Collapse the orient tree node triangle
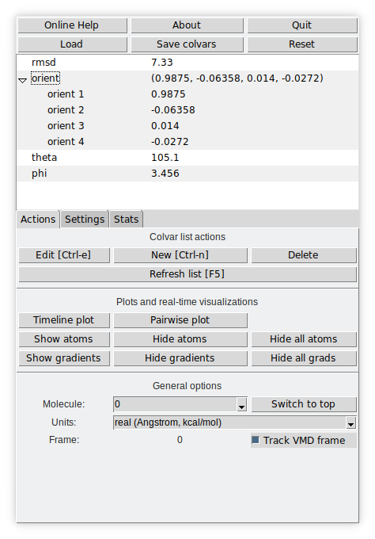The image size is (375, 539). (23, 80)
